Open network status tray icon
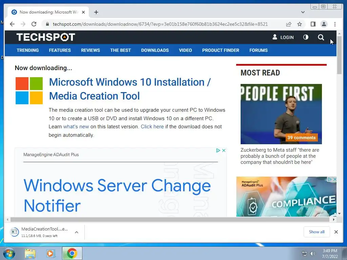Viewport: 347px width, 260px height. click(305, 254)
